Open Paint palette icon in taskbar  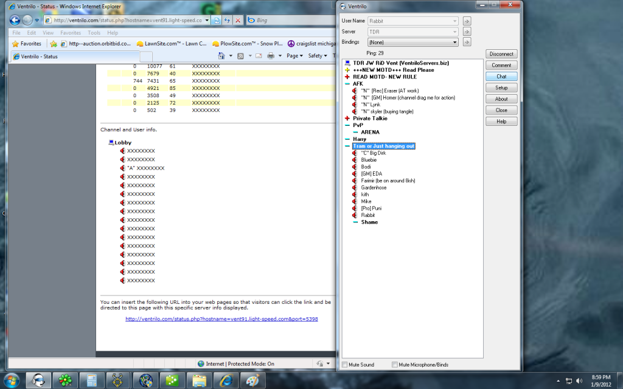pyautogui.click(x=252, y=380)
